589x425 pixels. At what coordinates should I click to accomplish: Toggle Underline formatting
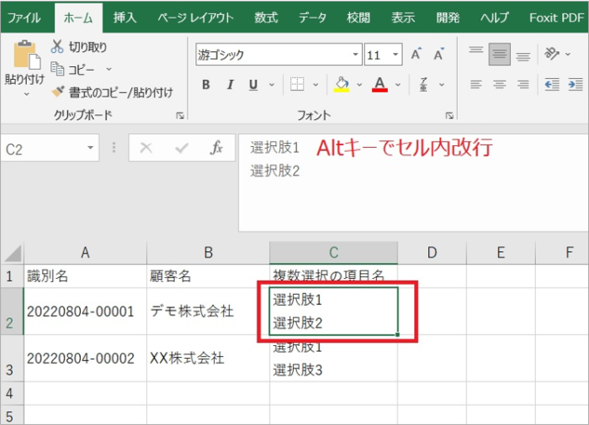253,84
